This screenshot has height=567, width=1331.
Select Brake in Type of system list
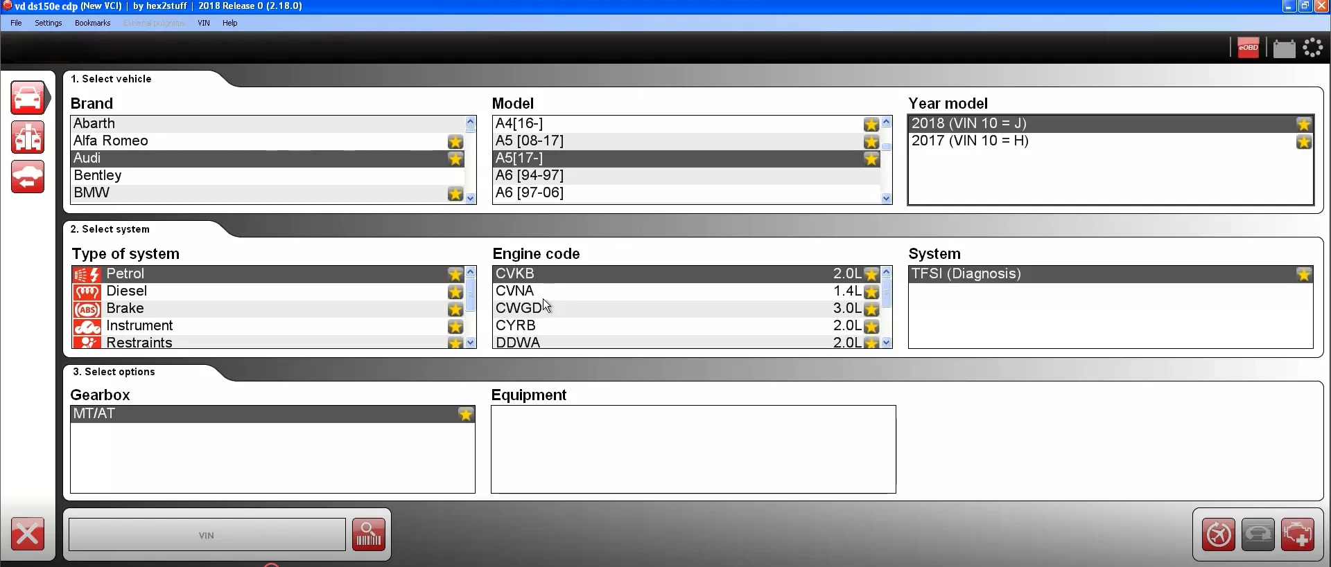[x=268, y=309]
